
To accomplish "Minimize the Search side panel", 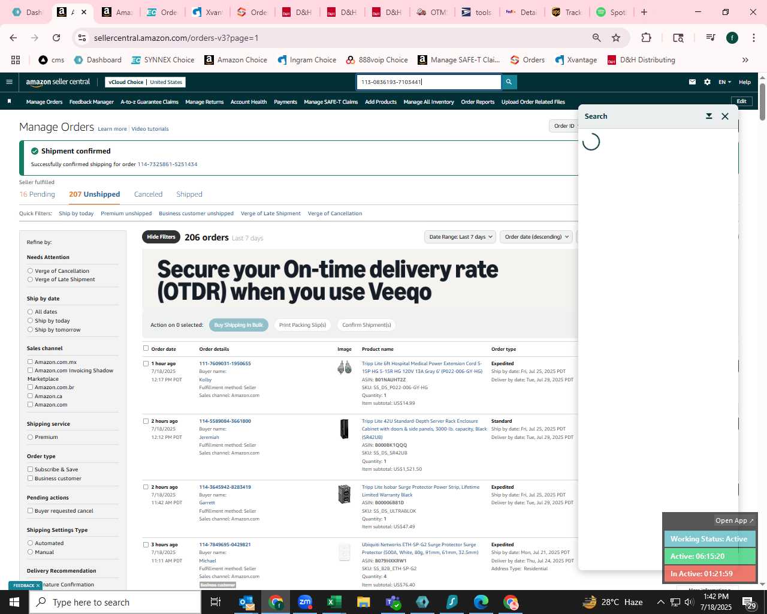I will click(709, 116).
